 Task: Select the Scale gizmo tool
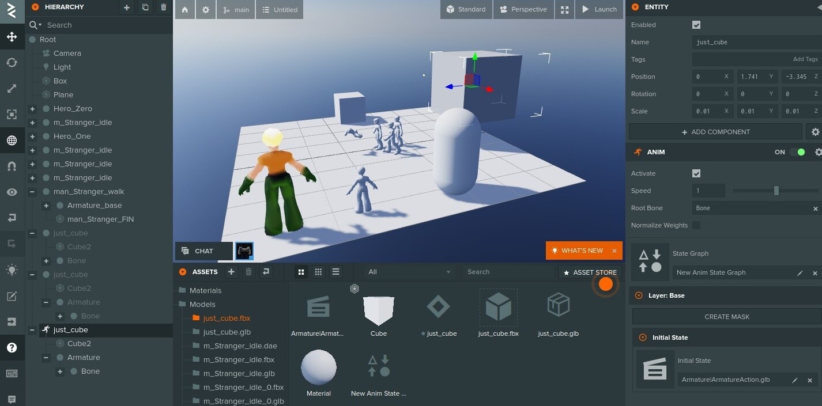coord(12,89)
